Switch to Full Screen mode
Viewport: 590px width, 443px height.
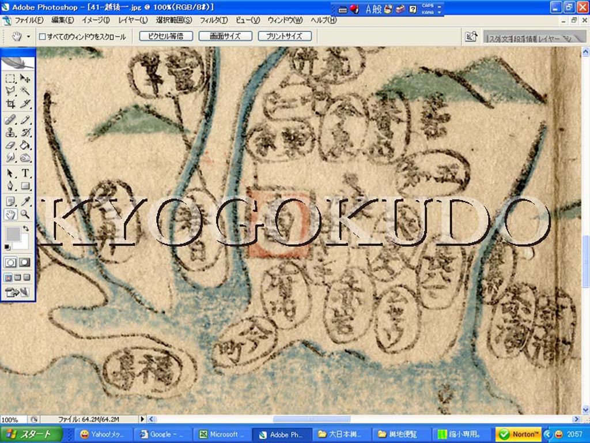[x=27, y=277]
